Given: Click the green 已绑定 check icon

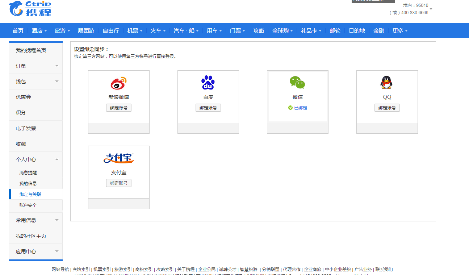Looking at the screenshot, I should click(290, 108).
